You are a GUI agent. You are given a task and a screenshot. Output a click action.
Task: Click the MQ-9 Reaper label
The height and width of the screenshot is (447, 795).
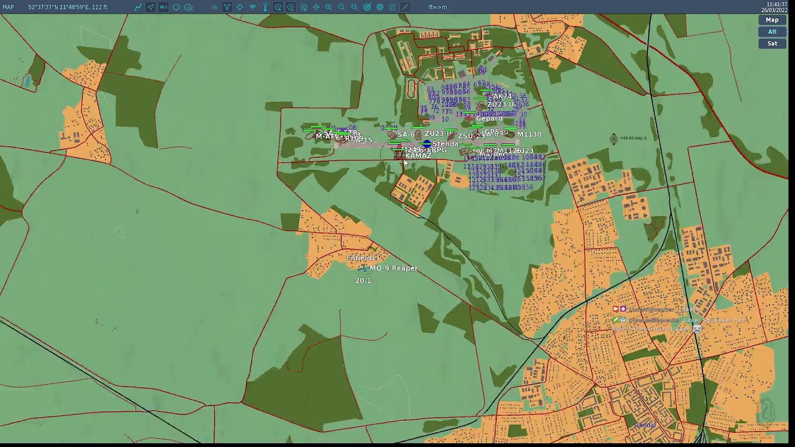(394, 268)
